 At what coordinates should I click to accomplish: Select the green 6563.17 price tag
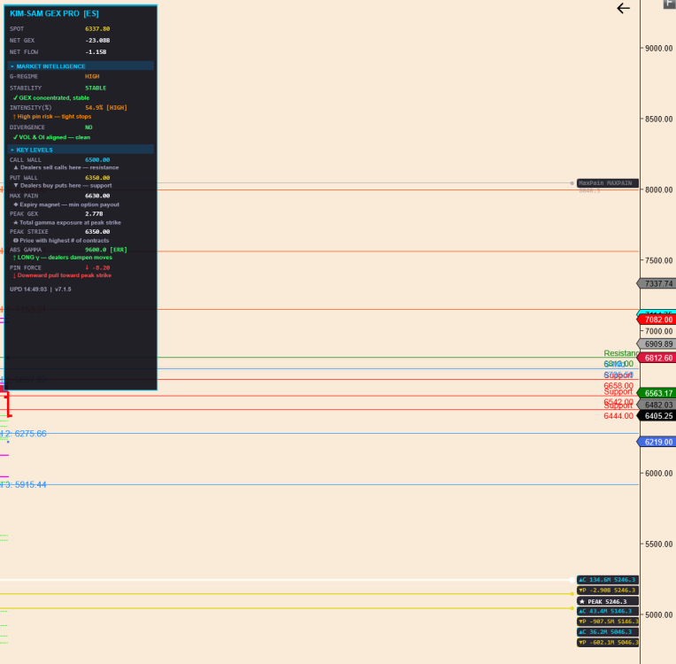coord(657,393)
